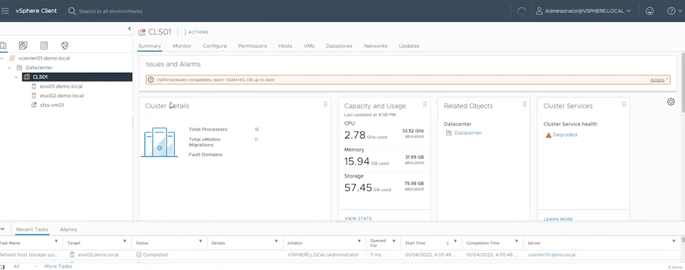The width and height of the screenshot is (685, 270).
Task: Switch to the Configure tab
Action: pos(214,46)
